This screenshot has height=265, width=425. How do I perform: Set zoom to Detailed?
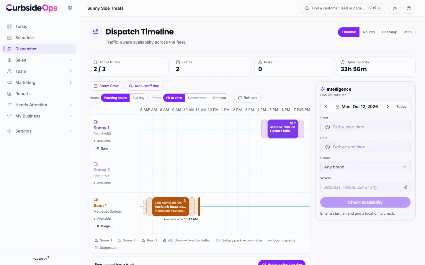point(220,98)
